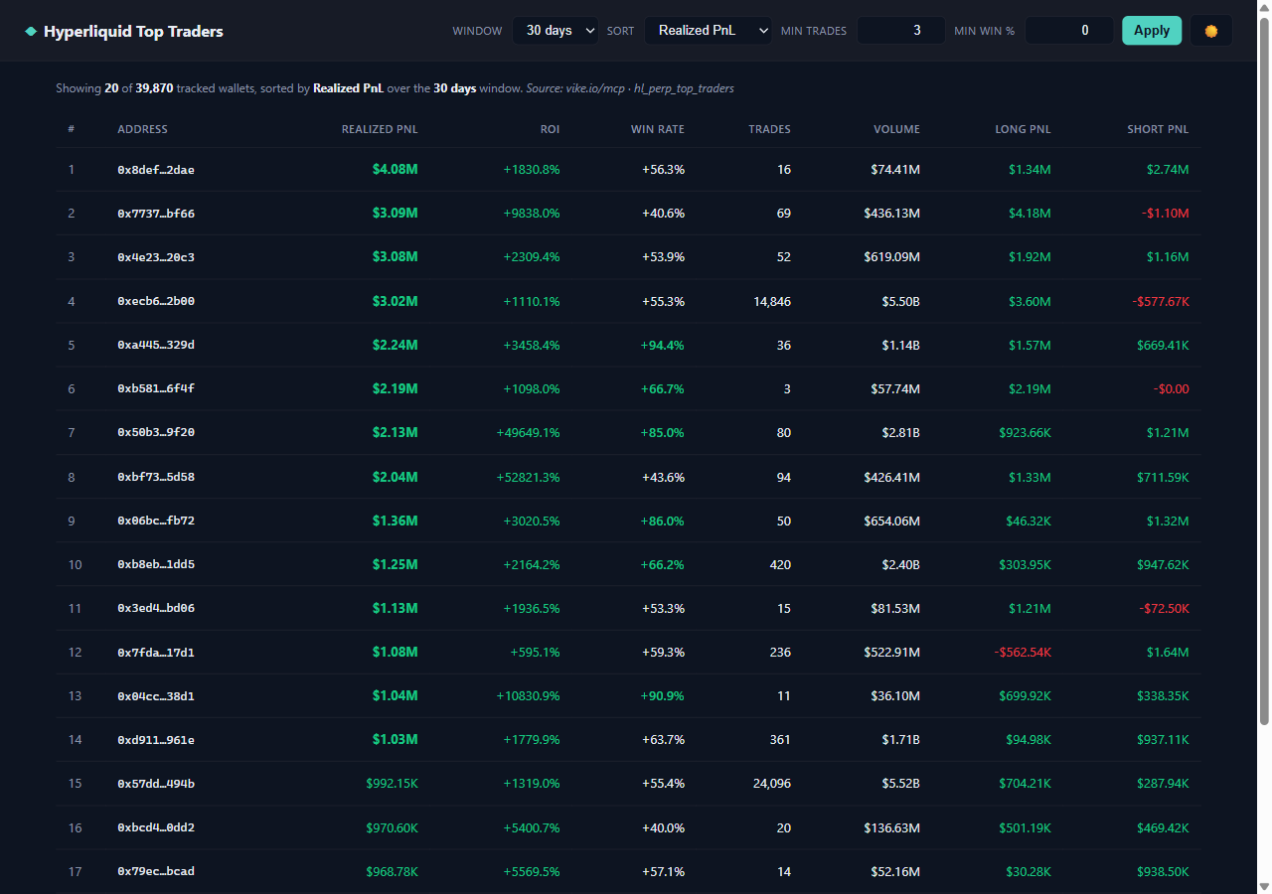Screen dimensions: 1272x894
Task: Select wallet address 0xecb6…2b00
Action: [x=156, y=301]
